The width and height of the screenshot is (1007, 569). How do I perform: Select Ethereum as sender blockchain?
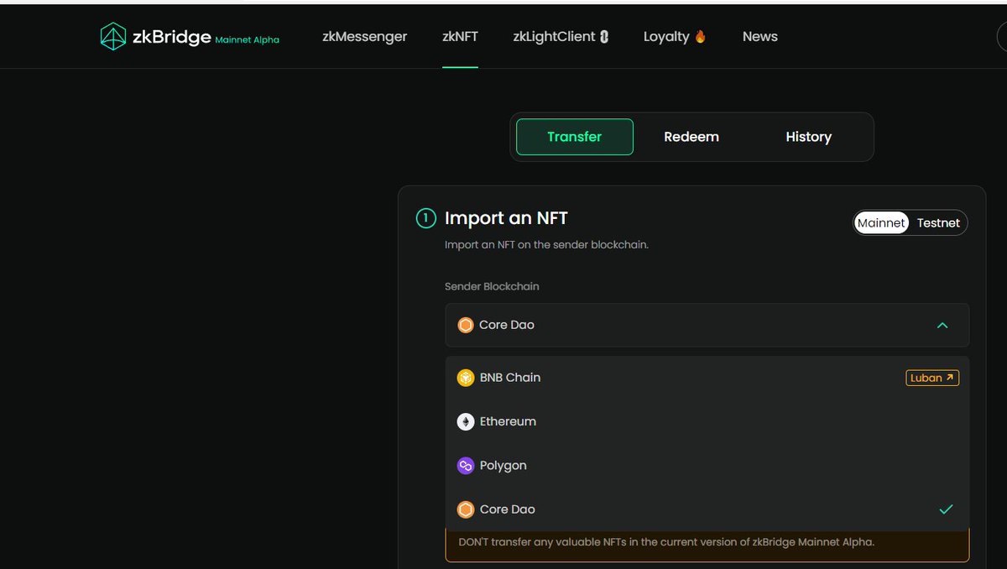coord(707,421)
